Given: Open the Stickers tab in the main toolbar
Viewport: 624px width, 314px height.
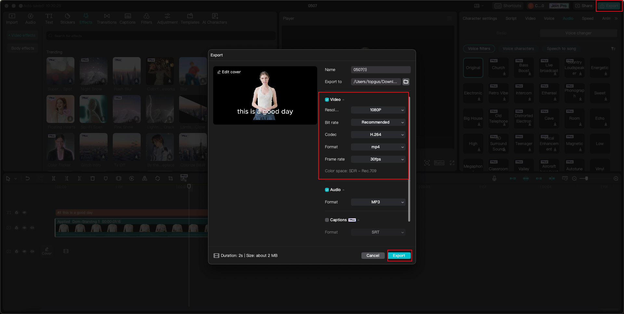Looking at the screenshot, I should pos(68,19).
